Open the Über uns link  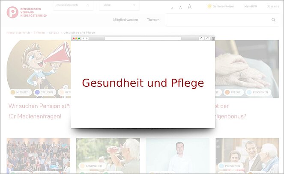pyautogui.click(x=272, y=6)
